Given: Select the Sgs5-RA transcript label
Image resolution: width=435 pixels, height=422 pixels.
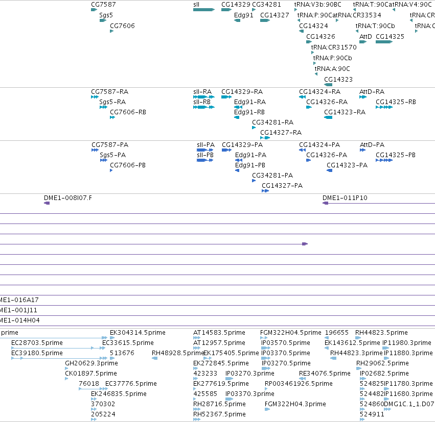Looking at the screenshot, I should (112, 102).
